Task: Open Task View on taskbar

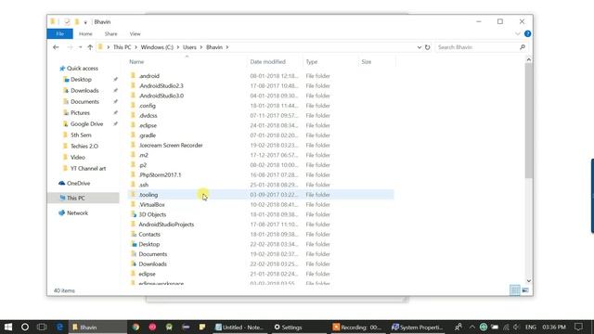Action: click(x=42, y=327)
